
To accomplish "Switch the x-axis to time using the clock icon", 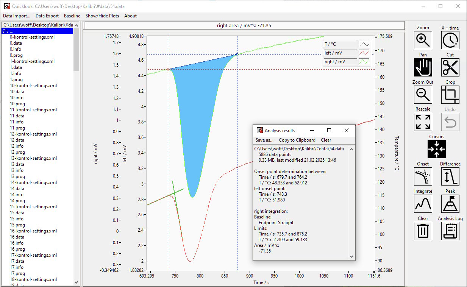I will click(x=450, y=40).
